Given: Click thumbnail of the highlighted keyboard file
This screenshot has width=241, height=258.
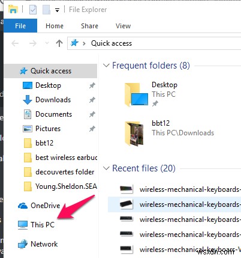Looking at the screenshot, I should (126, 204).
